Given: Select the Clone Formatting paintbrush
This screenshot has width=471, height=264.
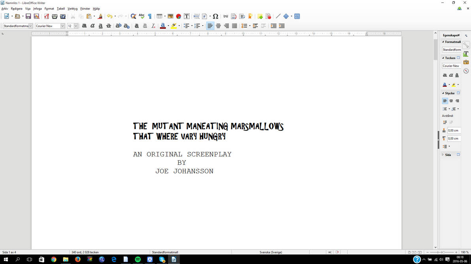Looking at the screenshot, I should [x=100, y=16].
